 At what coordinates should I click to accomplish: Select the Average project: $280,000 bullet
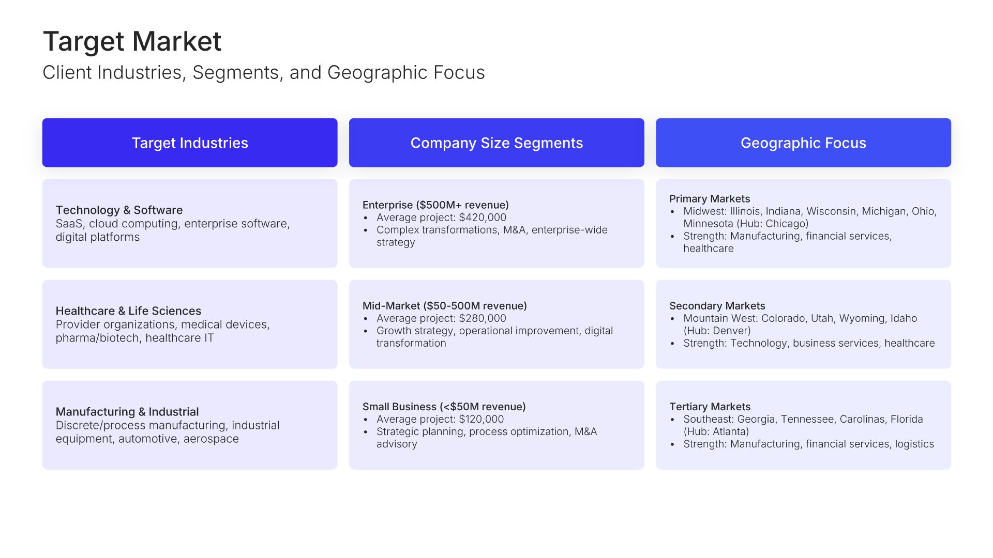pyautogui.click(x=441, y=318)
